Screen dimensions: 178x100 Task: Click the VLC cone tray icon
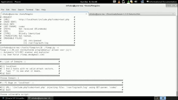pyautogui.click(x=119, y=2)
